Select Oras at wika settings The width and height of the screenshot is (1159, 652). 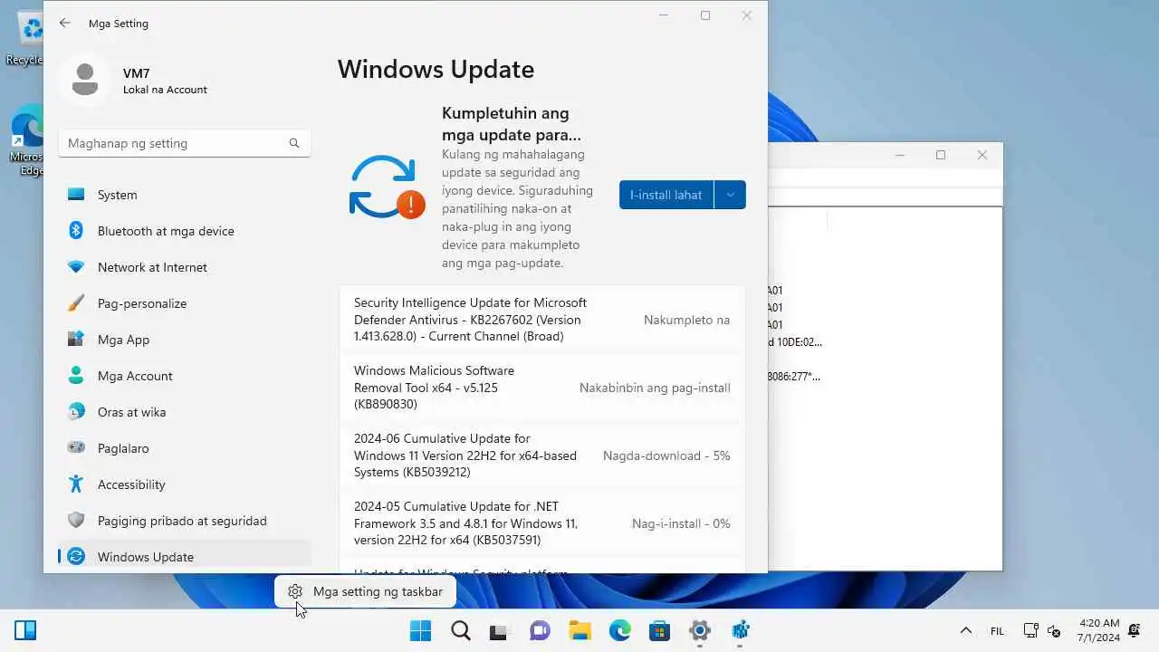[185, 412]
